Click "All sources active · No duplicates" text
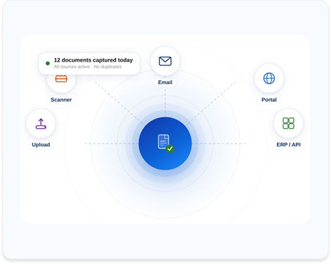Image resolution: width=331 pixels, height=264 pixels. pyautogui.click(x=87, y=67)
